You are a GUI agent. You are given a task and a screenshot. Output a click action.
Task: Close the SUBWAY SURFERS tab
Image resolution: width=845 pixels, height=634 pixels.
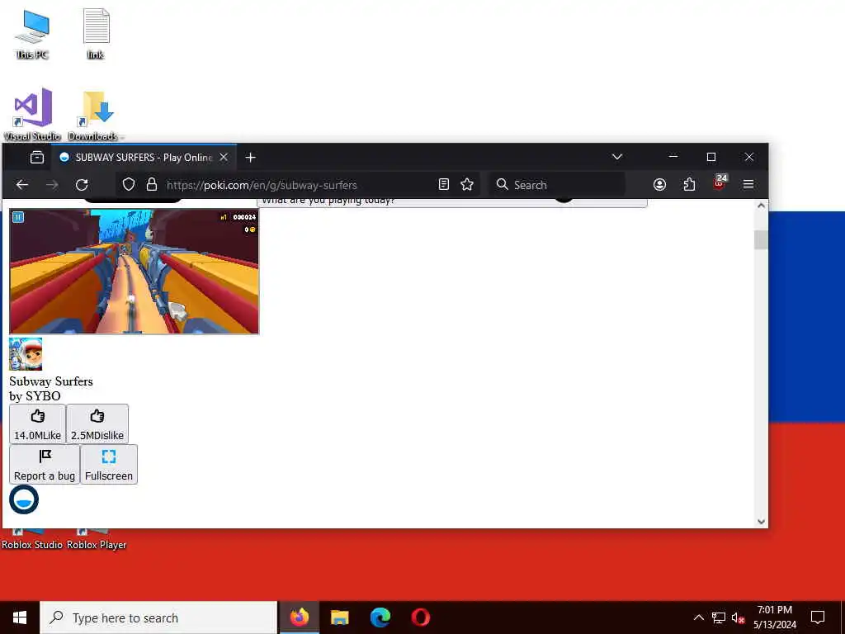pos(224,158)
